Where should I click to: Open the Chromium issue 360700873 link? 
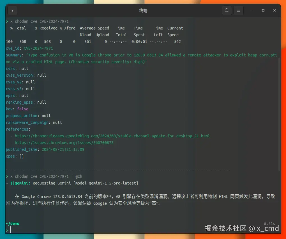tap(64, 143)
